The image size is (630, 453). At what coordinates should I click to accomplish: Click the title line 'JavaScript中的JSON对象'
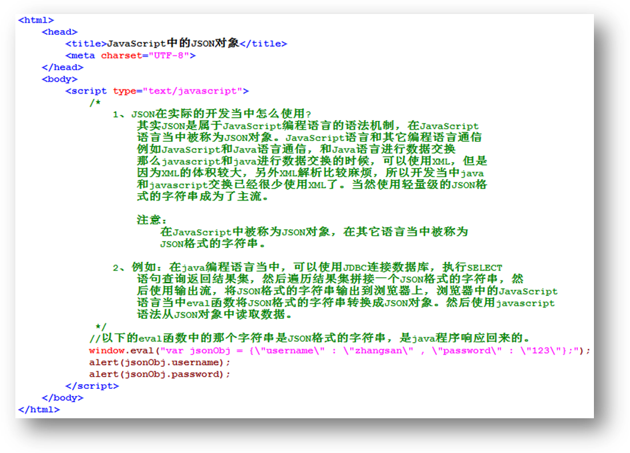pos(176,43)
